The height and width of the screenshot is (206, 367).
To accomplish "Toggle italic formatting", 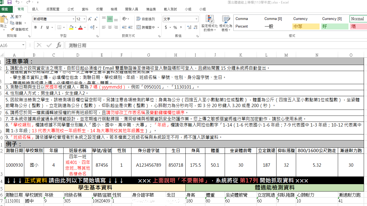I will pyautogui.click(x=41, y=27).
